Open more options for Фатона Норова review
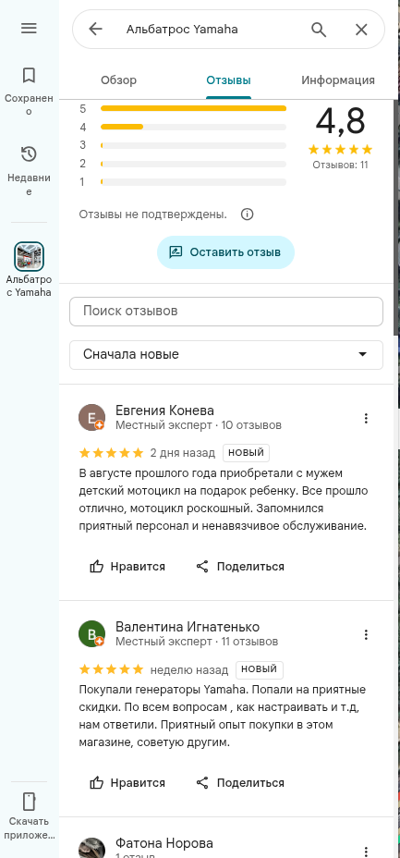Viewport: 400px width, 858px height. pyautogui.click(x=366, y=851)
